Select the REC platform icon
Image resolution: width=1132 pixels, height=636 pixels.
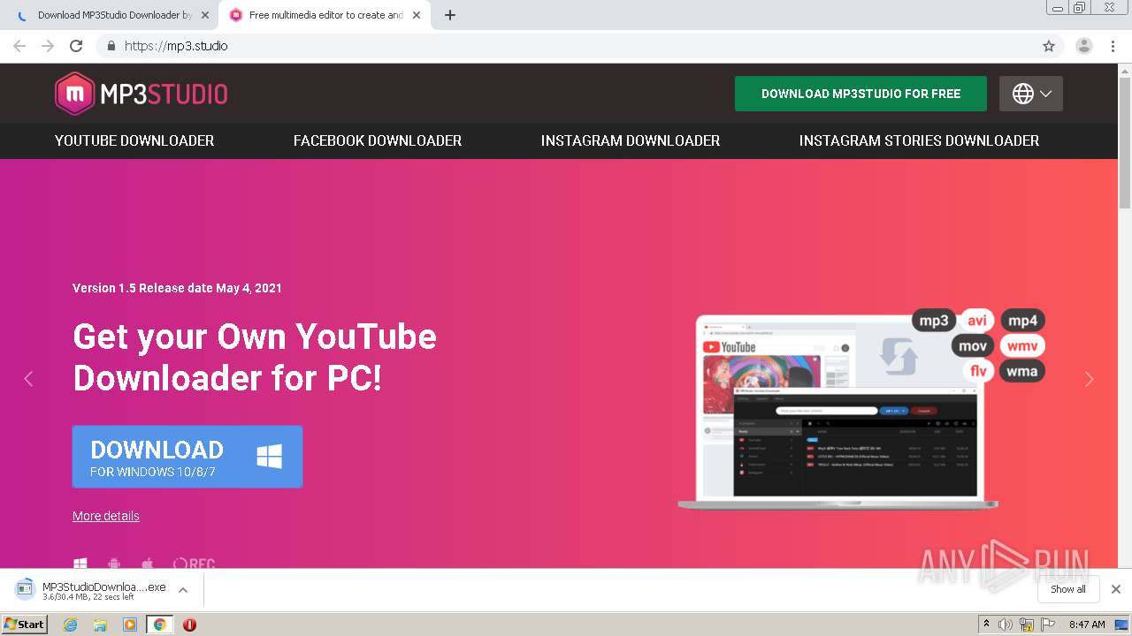coord(194,563)
